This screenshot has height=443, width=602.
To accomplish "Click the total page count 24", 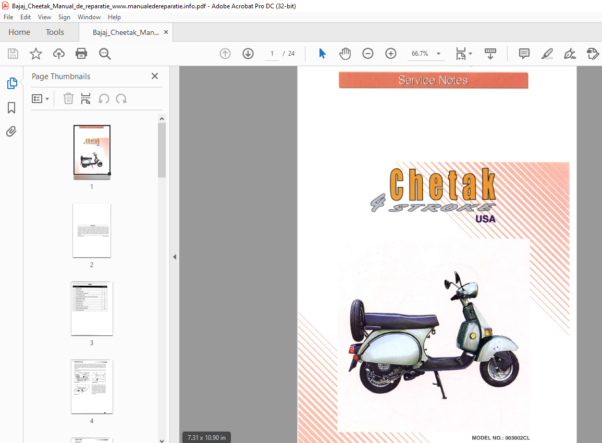I will click(x=291, y=54).
